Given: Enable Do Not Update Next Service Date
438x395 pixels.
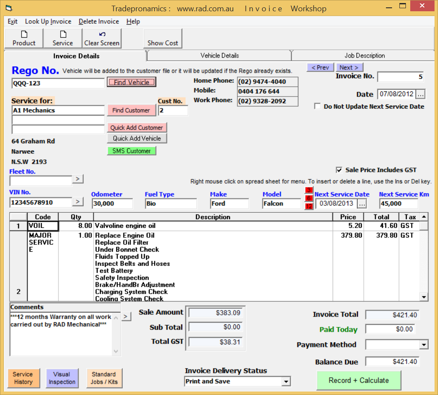Looking at the screenshot, I should tap(317, 107).
